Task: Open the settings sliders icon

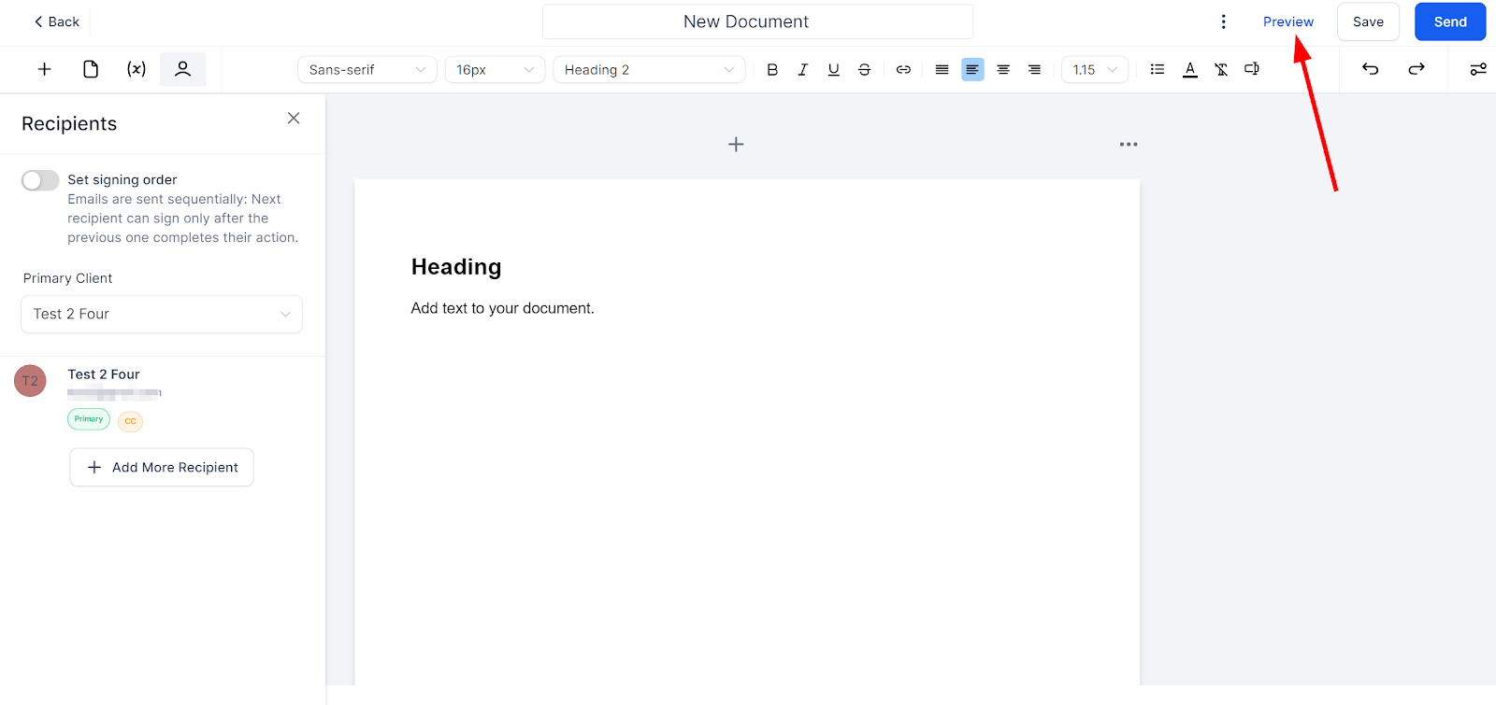Action: 1478,69
